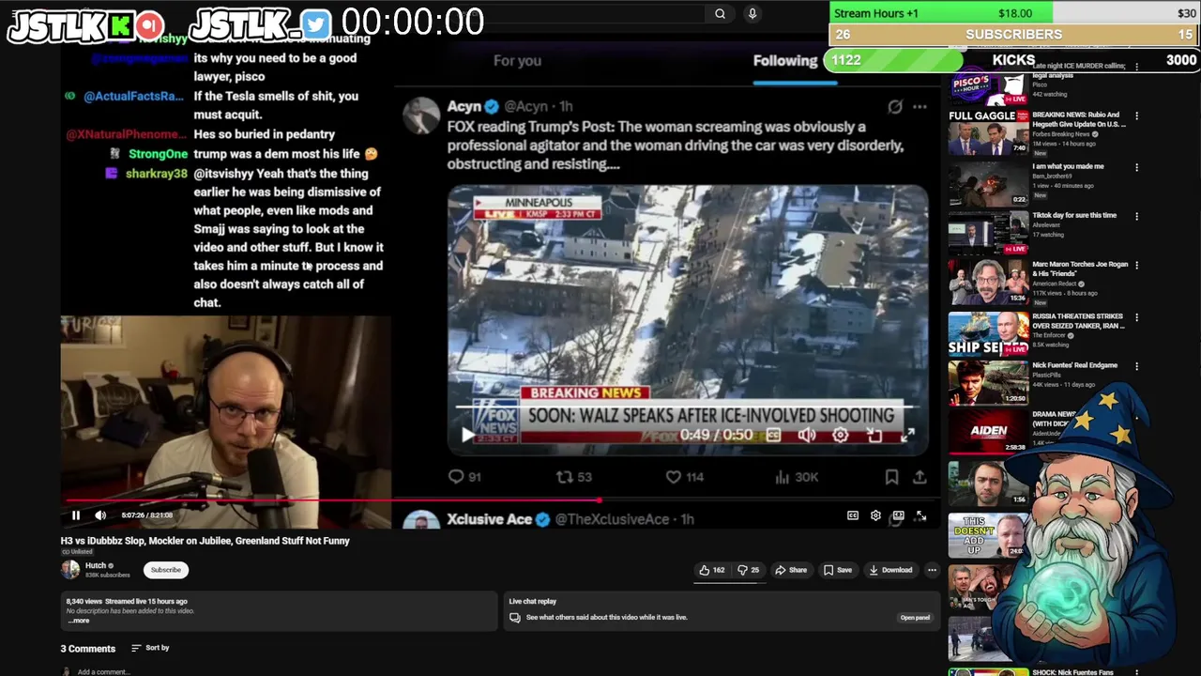
Task: Click the Bam_brother69 channel name
Action: (x=1054, y=176)
